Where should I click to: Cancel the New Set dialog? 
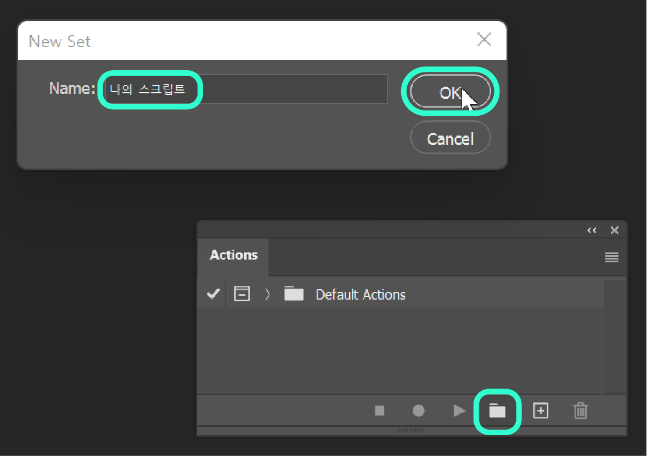coord(450,137)
